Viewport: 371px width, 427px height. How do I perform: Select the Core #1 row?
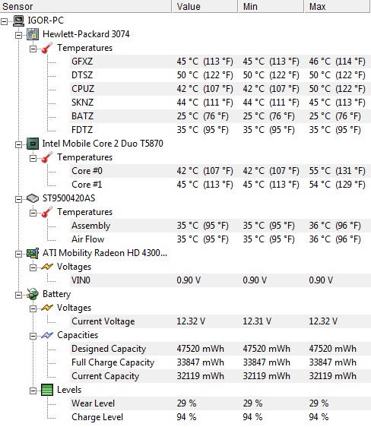point(220,185)
